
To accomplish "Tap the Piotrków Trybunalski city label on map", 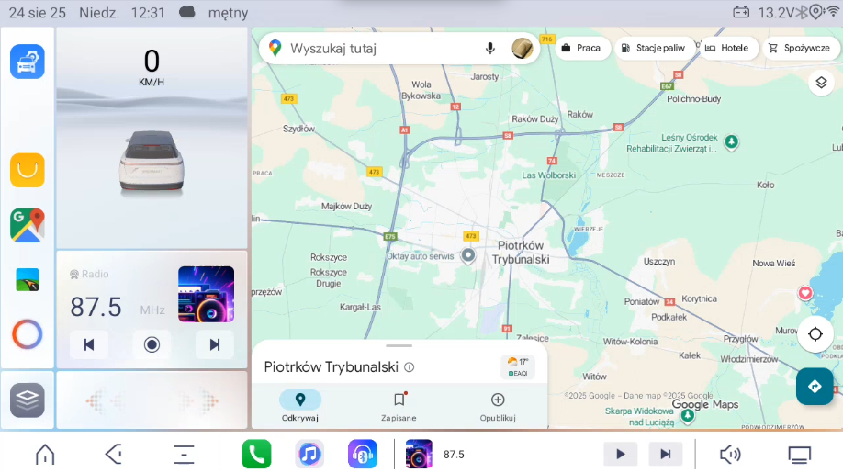I will (x=521, y=252).
